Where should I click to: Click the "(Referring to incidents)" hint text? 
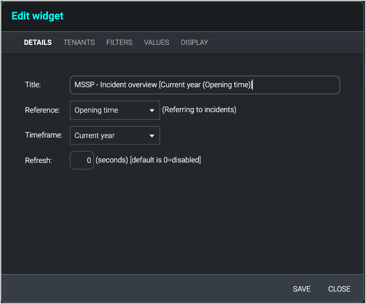point(199,110)
